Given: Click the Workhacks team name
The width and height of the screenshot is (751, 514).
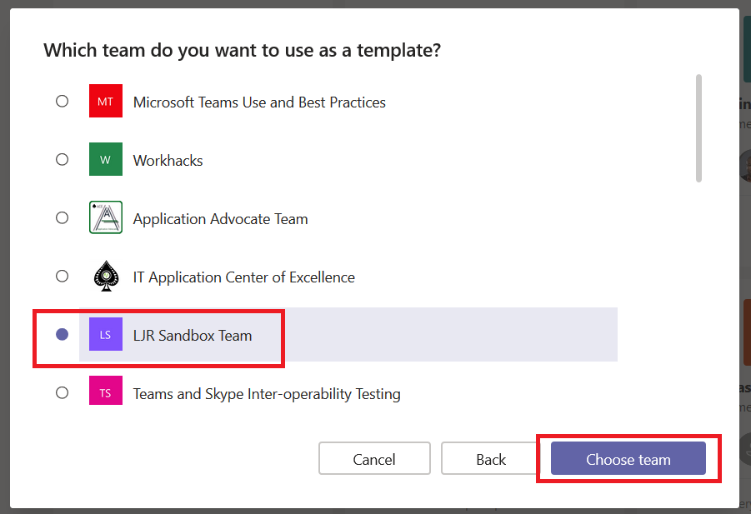Looking at the screenshot, I should click(x=168, y=160).
